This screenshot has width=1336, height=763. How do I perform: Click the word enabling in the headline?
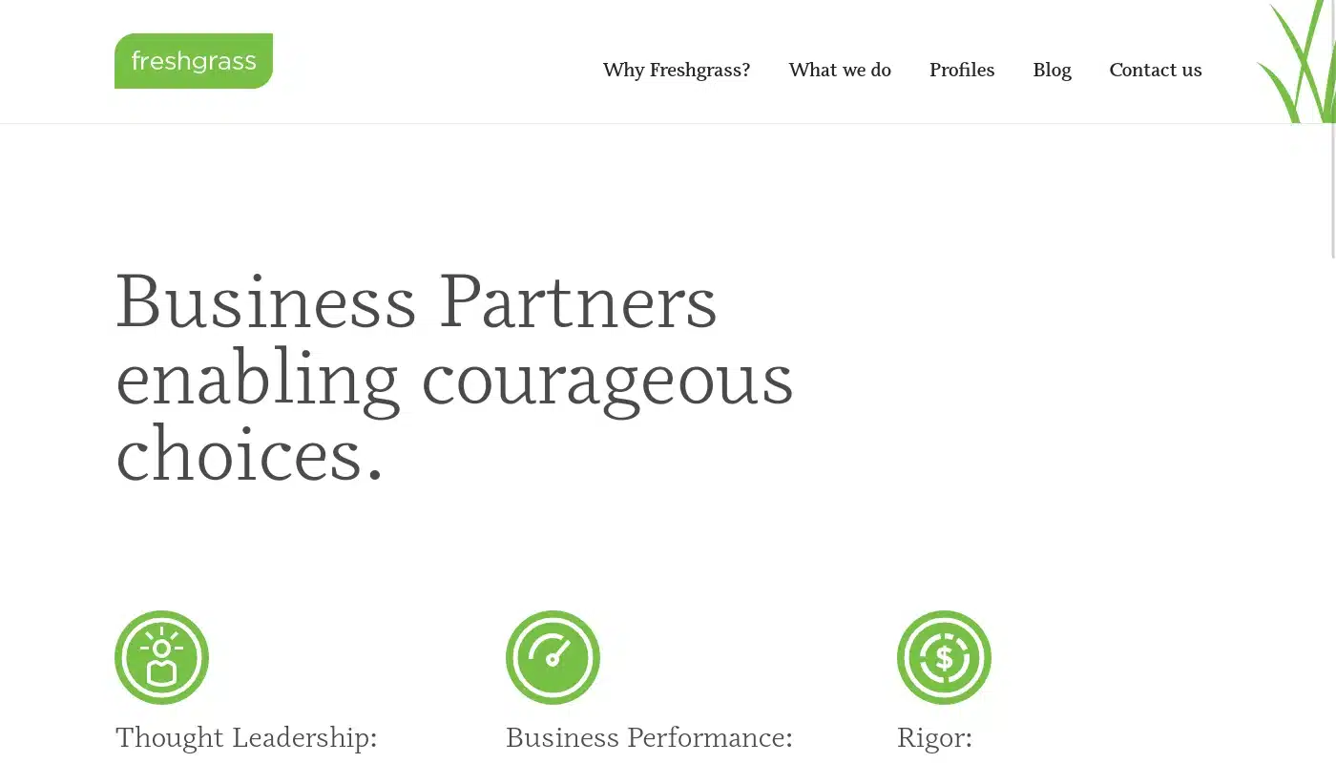pos(258,381)
